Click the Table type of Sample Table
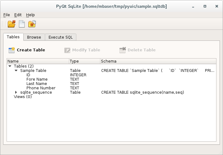The image size is (223, 155). click(75, 71)
